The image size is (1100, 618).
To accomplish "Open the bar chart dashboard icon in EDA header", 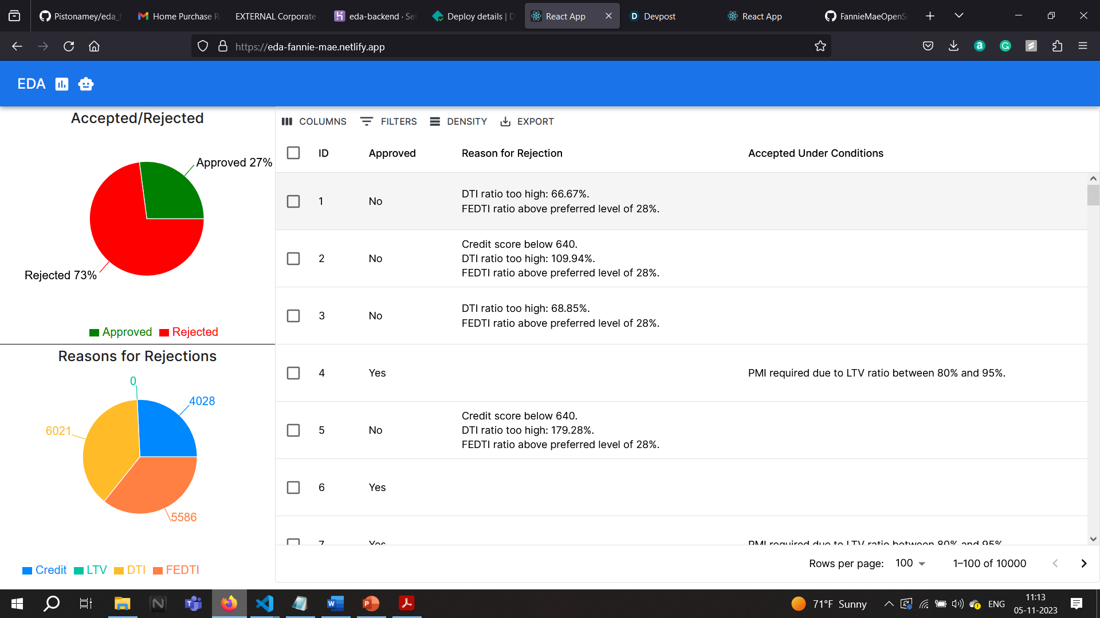I will click(61, 84).
